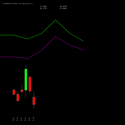Screen dimensions: 125x125
Task: Click the close value C: 1.06
Action: pos(43,6)
